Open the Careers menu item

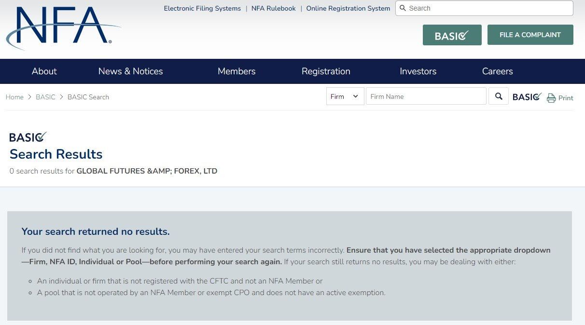[x=497, y=71]
